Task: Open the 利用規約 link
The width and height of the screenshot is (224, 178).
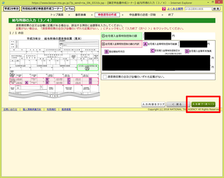Action: [x=52, y=109]
